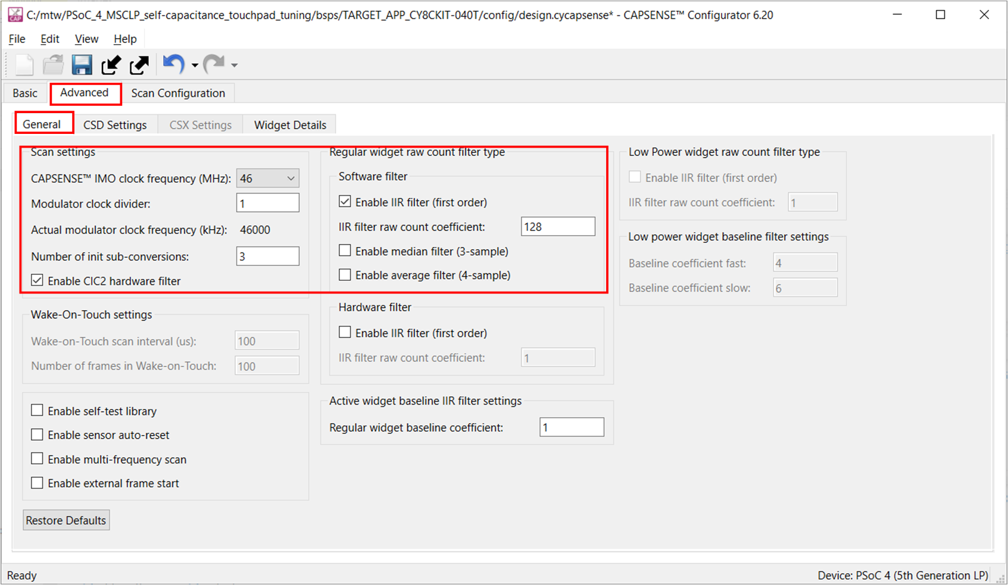The image size is (1008, 585).
Task: Open the View menu
Action: point(86,39)
